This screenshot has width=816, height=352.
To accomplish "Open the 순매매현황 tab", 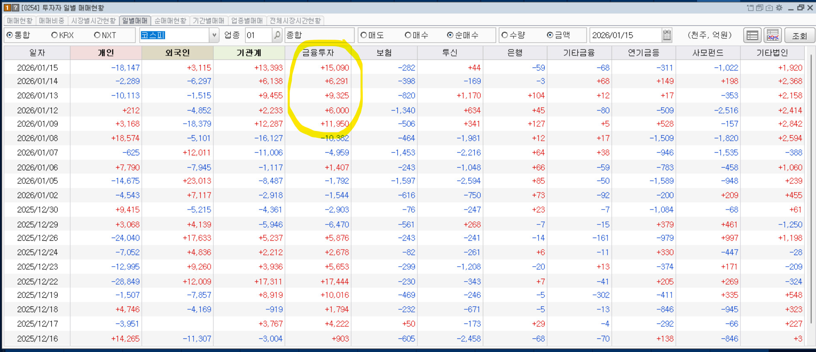I will (x=170, y=20).
